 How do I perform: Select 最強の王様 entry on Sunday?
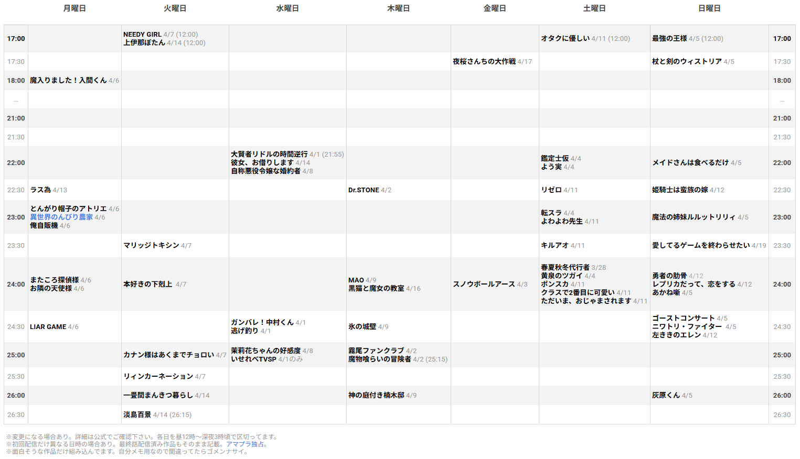tap(669, 38)
